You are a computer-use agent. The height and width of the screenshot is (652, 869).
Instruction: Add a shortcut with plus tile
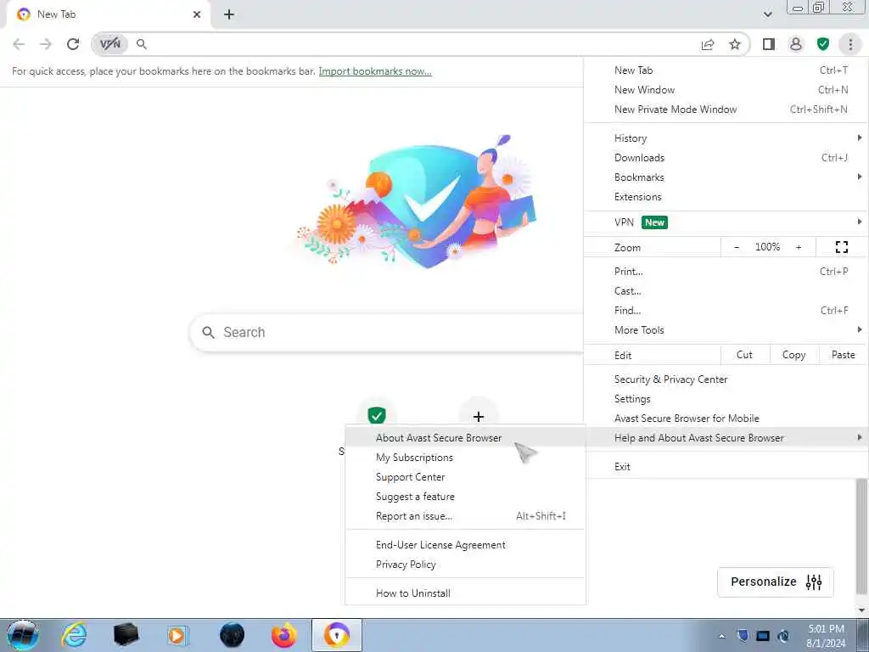click(x=479, y=416)
